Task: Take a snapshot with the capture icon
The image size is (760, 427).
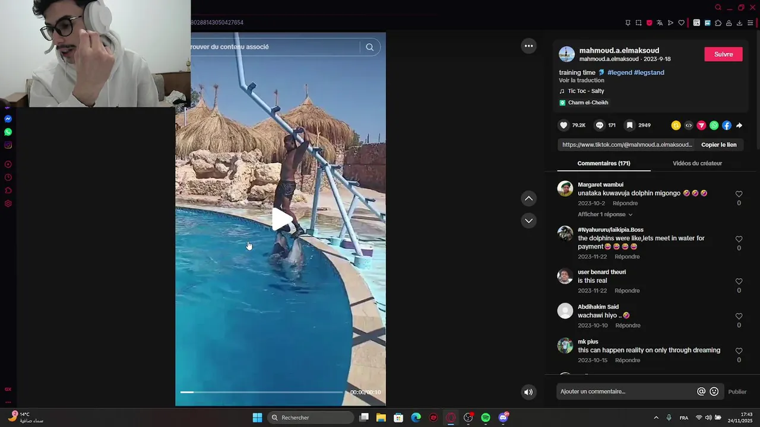Action: point(638,23)
